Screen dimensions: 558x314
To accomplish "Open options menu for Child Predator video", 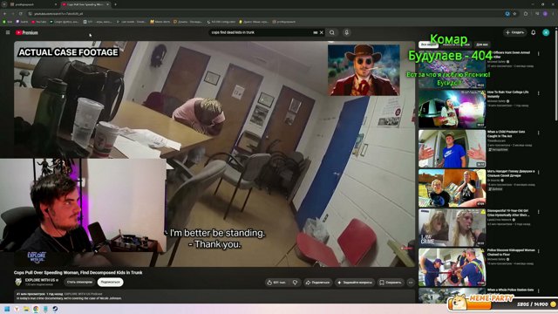I will 539,133.
